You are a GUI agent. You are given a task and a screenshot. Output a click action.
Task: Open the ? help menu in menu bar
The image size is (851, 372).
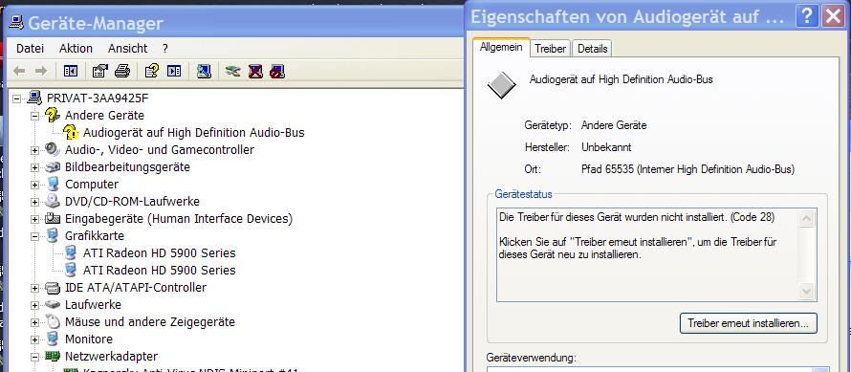tap(165, 49)
